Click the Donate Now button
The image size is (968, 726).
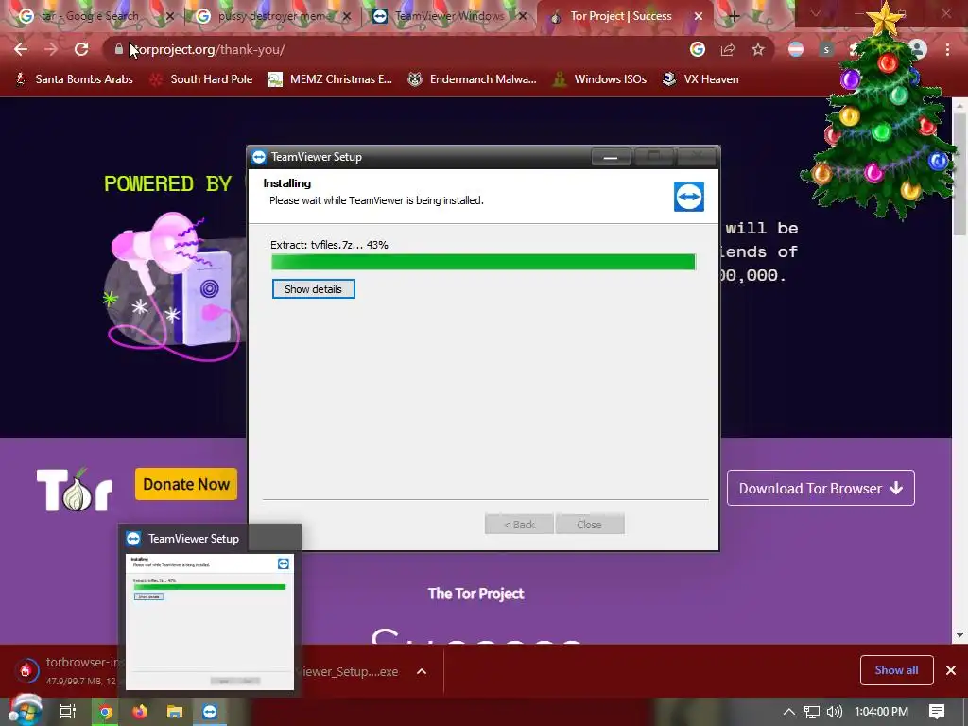click(186, 484)
